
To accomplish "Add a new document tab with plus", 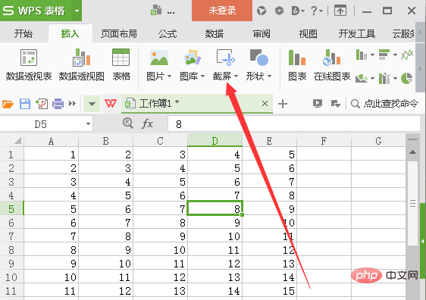I will coord(283,104).
